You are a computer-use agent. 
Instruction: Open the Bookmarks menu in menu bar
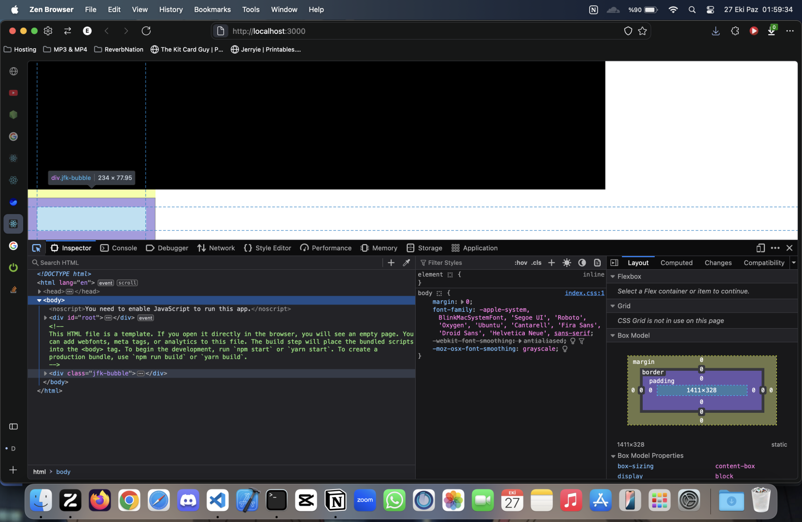[212, 9]
